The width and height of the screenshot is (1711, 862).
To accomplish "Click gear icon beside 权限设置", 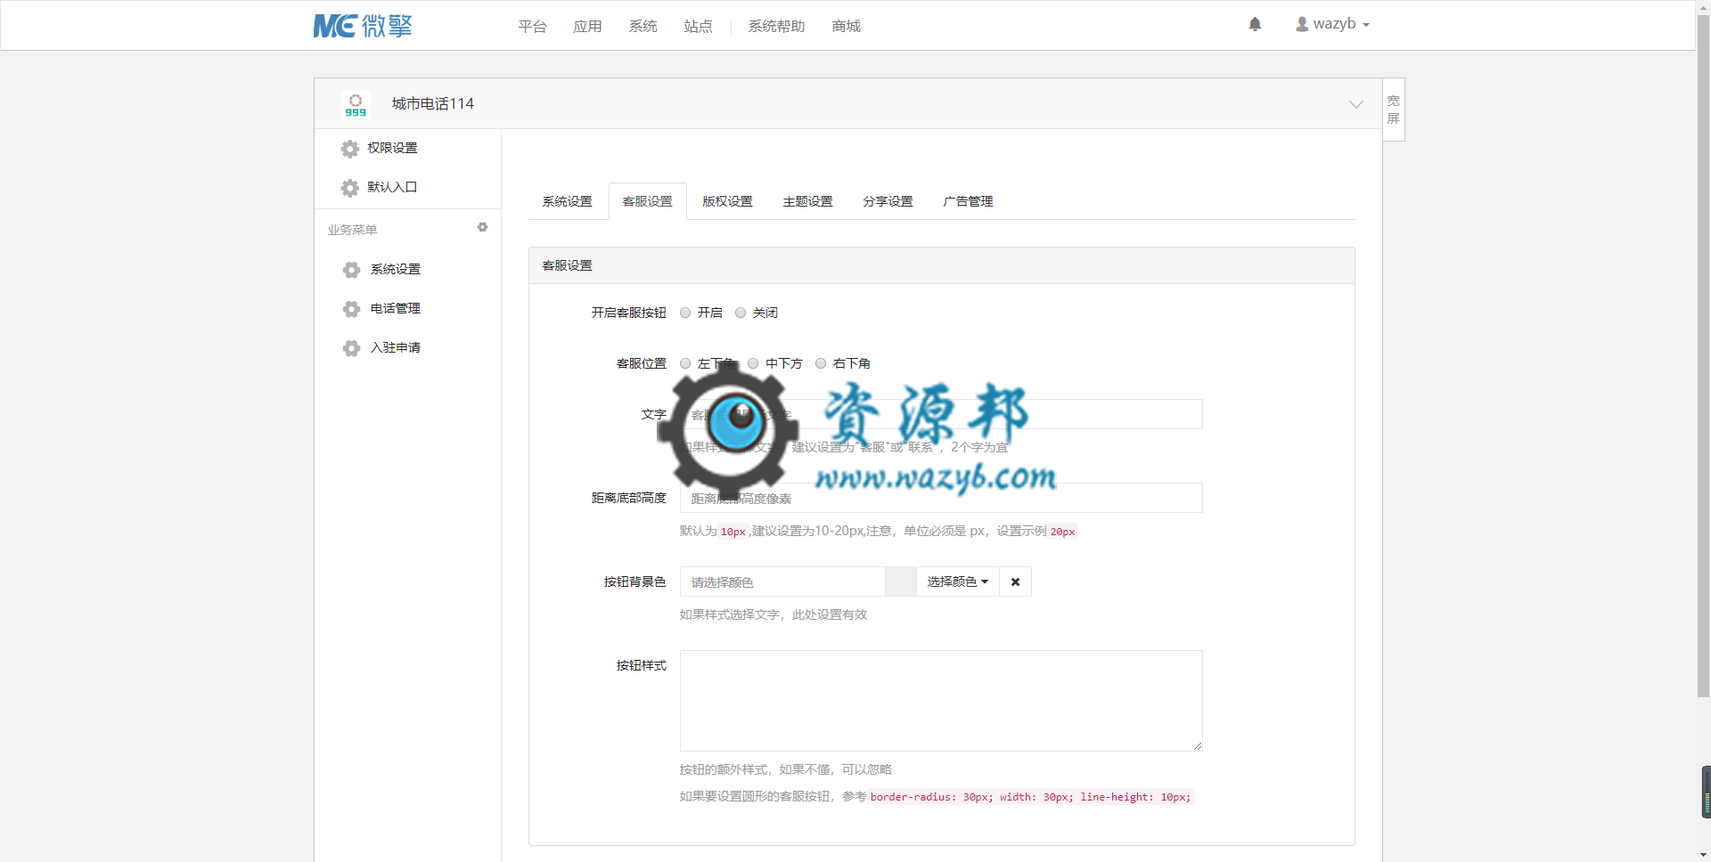I will [x=350, y=149].
